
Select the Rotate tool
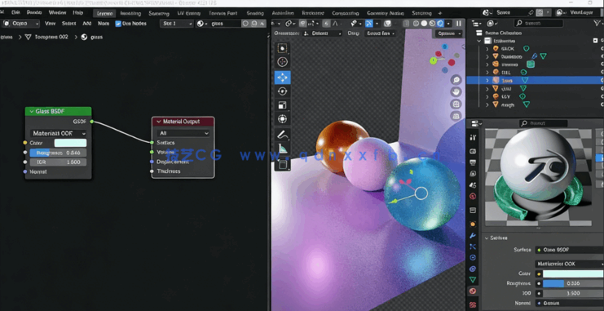[x=282, y=91]
